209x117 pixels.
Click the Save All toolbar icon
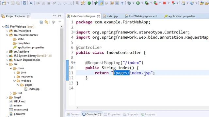pos(18,3)
